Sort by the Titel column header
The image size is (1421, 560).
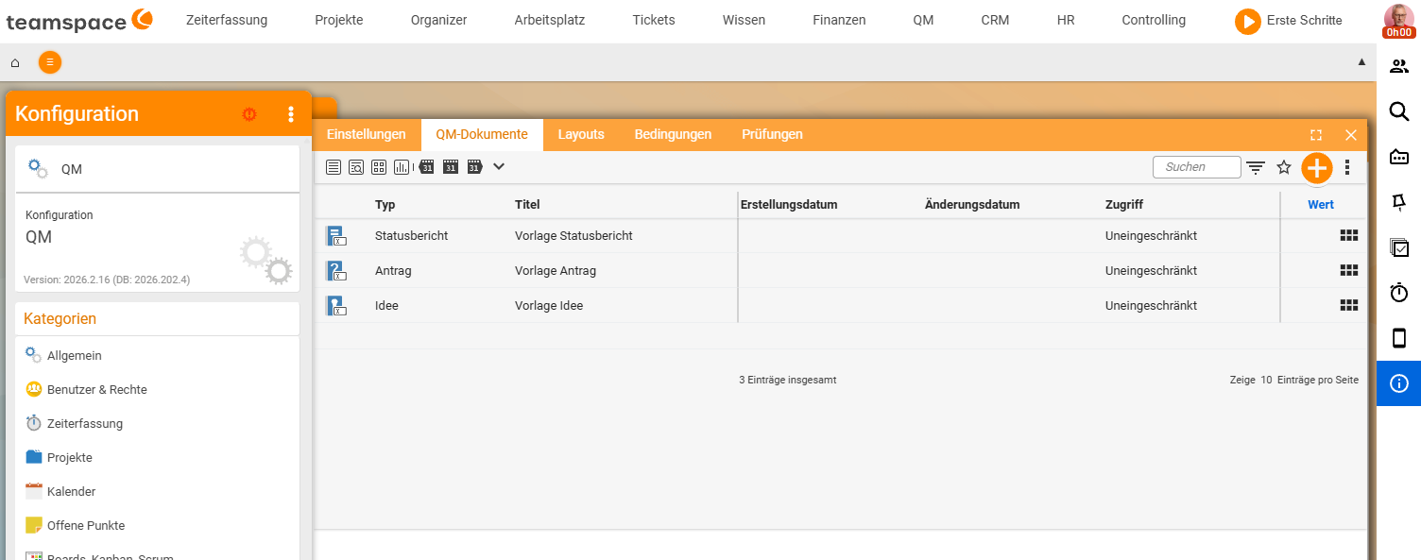point(527,204)
